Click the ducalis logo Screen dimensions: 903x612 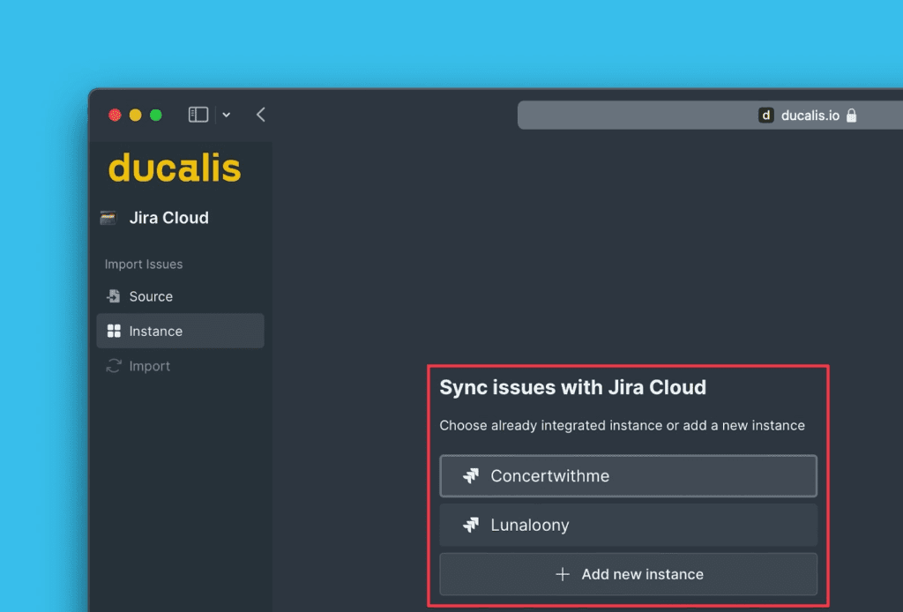point(174,168)
